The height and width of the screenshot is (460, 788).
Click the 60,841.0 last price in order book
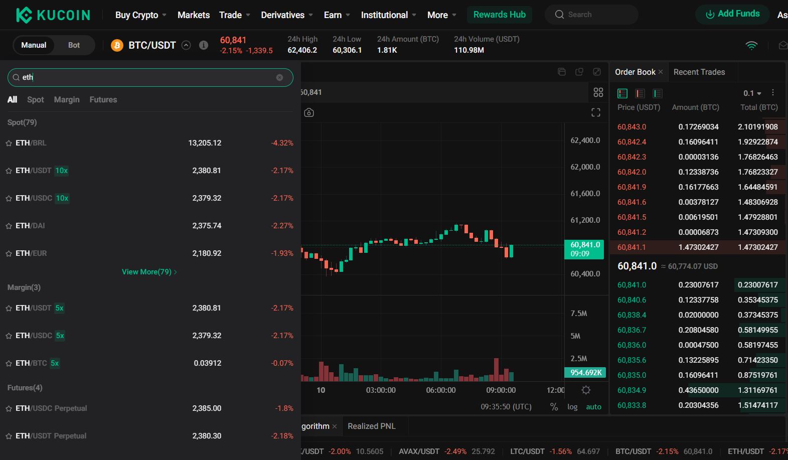[637, 266]
